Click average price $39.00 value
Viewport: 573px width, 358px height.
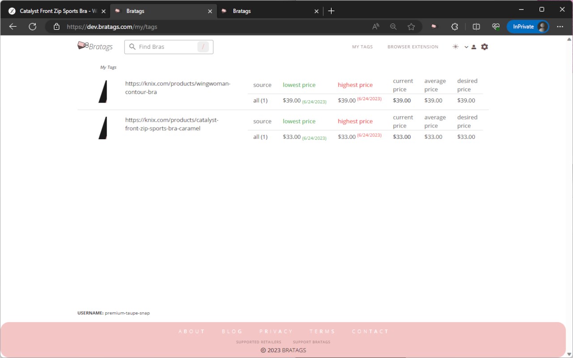tap(433, 100)
